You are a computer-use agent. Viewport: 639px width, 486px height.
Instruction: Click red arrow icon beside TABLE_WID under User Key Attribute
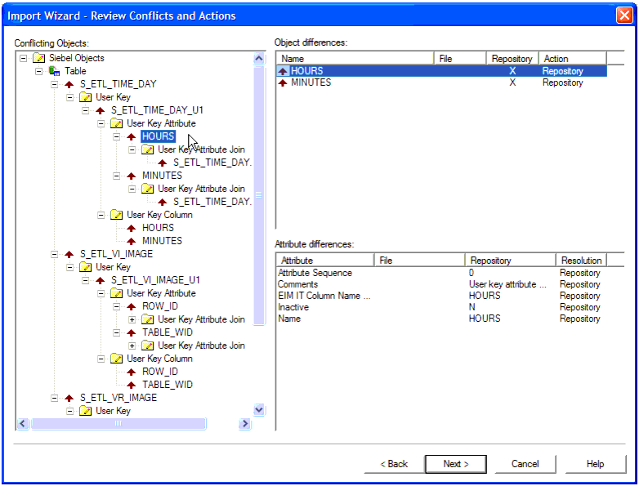[132, 332]
